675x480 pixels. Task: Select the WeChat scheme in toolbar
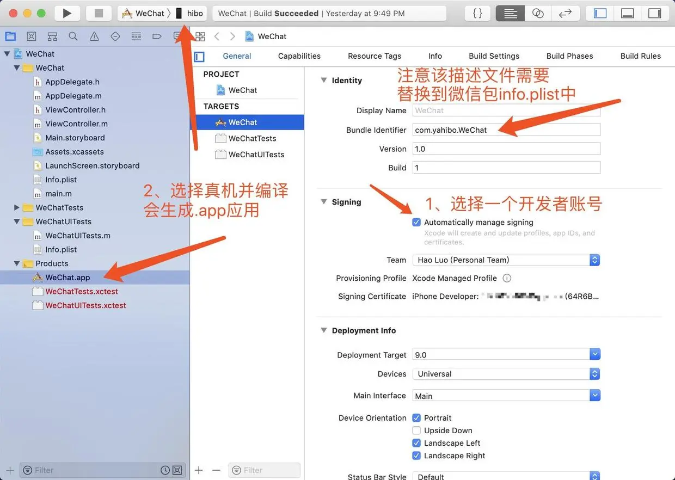point(144,13)
